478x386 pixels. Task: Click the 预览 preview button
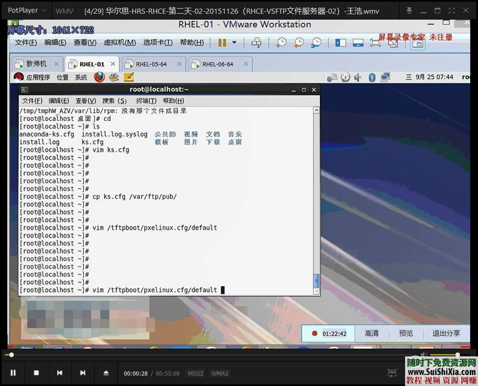[x=406, y=333]
